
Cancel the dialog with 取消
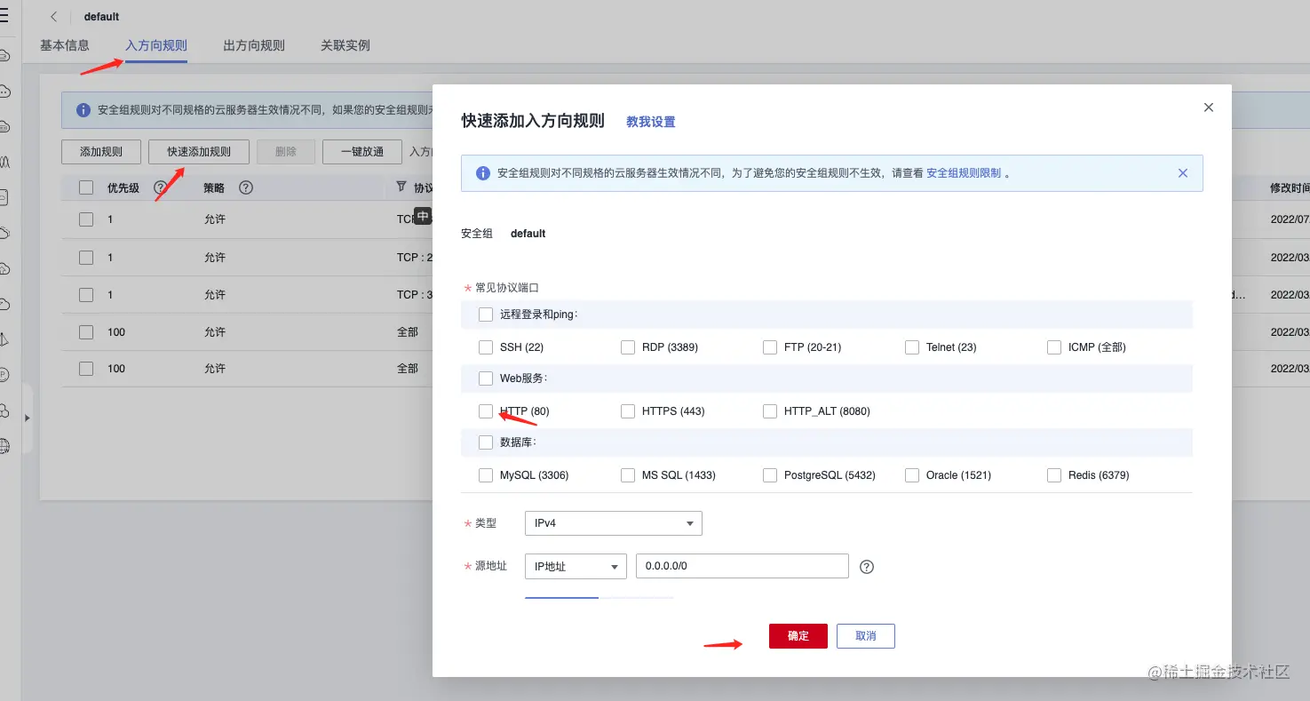pyautogui.click(x=866, y=636)
